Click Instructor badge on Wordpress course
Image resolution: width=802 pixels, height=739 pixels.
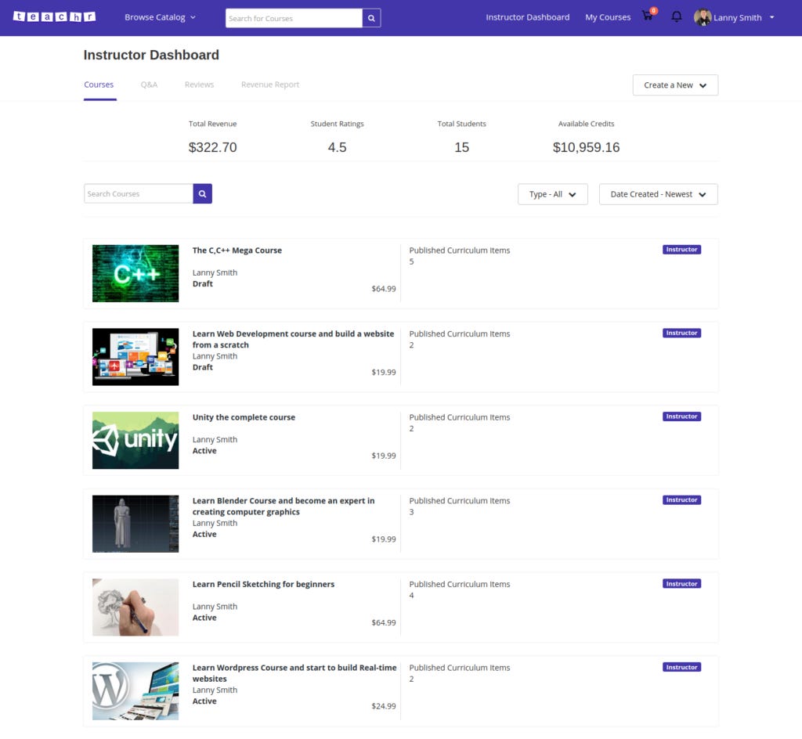681,667
